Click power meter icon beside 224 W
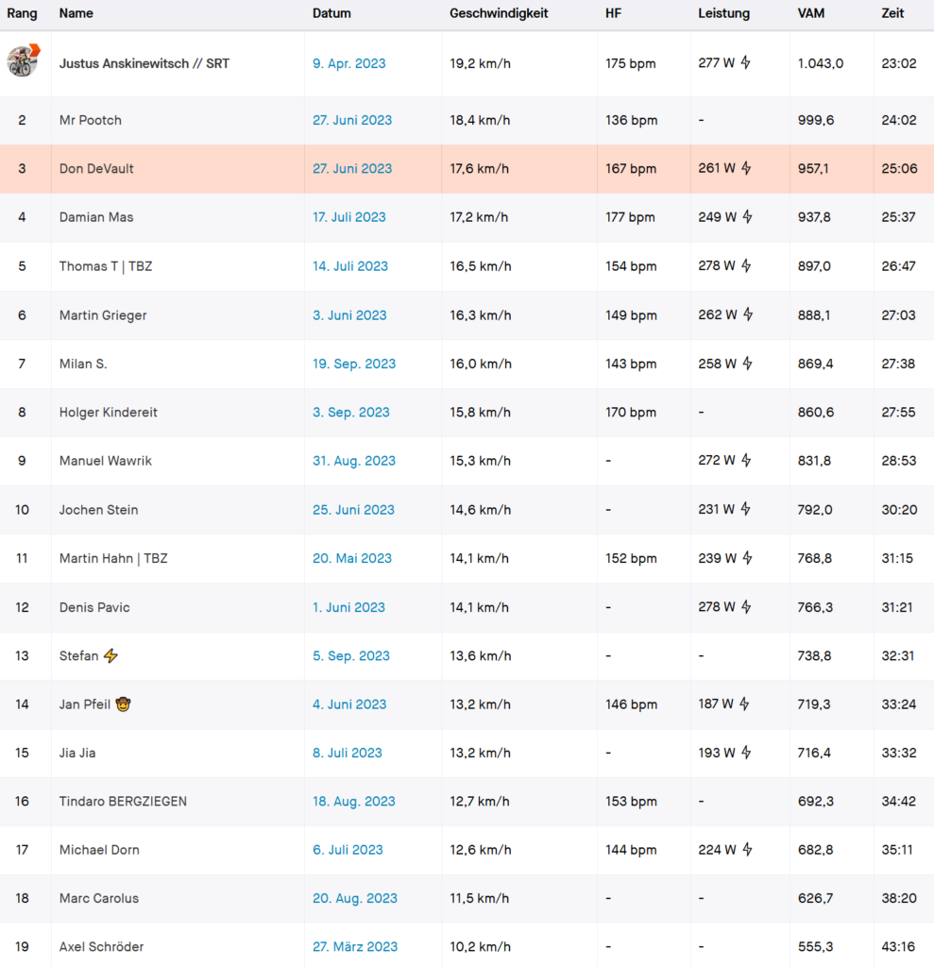Image resolution: width=934 pixels, height=967 pixels. point(747,850)
